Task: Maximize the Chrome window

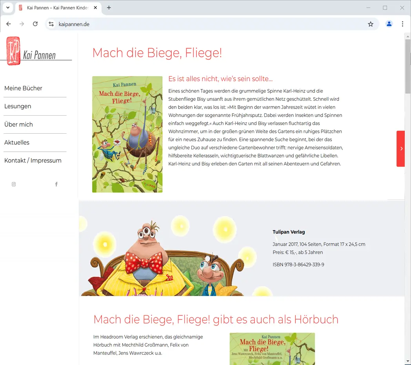Action: point(385,7)
